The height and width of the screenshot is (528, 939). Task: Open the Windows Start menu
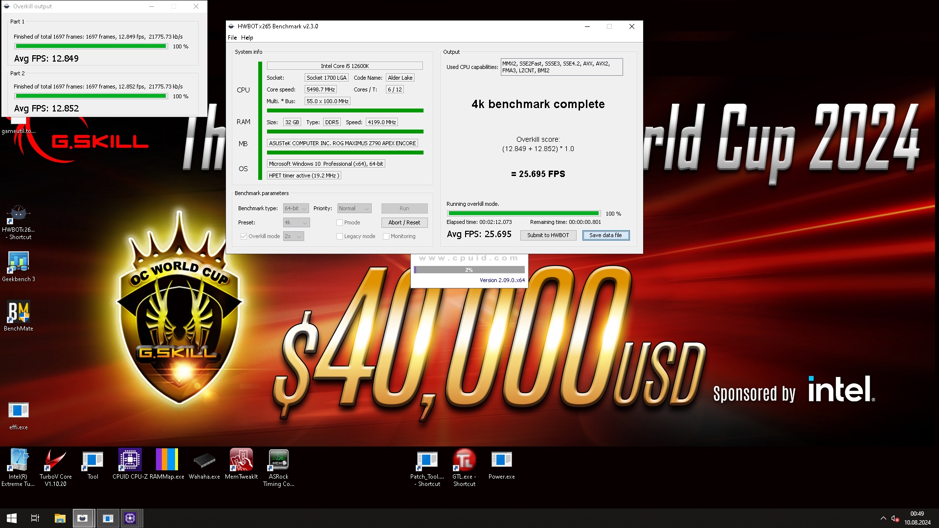tap(12, 518)
